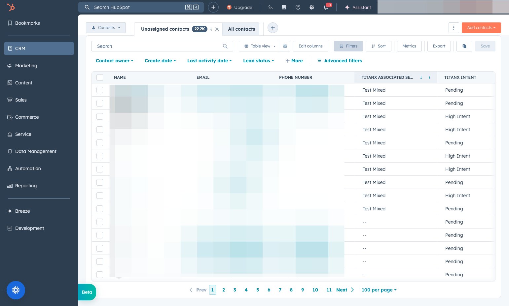Add a new view tab
The width and height of the screenshot is (509, 306).
(x=273, y=28)
